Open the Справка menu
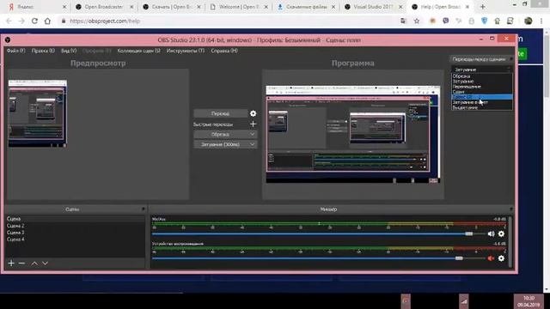 224,51
